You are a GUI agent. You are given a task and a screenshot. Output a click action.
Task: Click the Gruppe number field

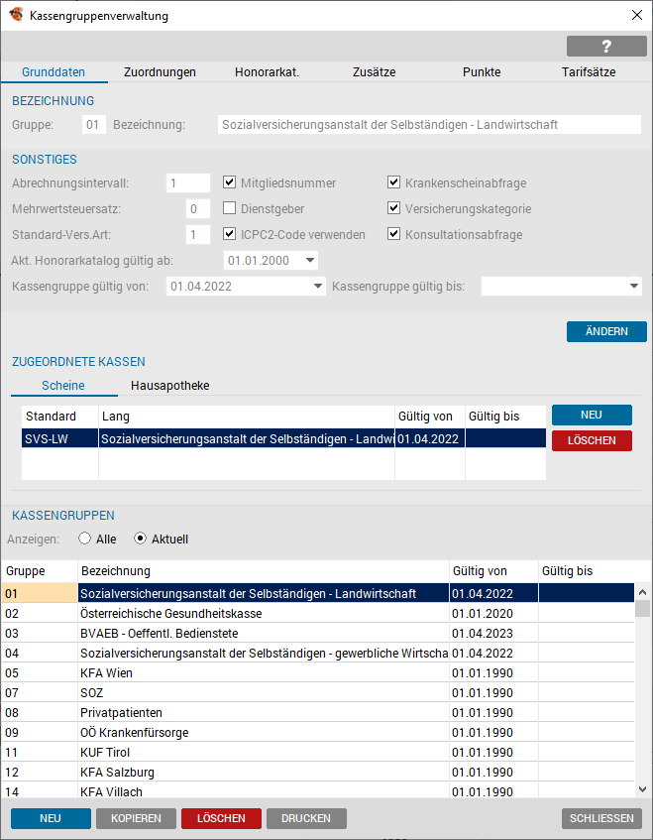click(94, 125)
